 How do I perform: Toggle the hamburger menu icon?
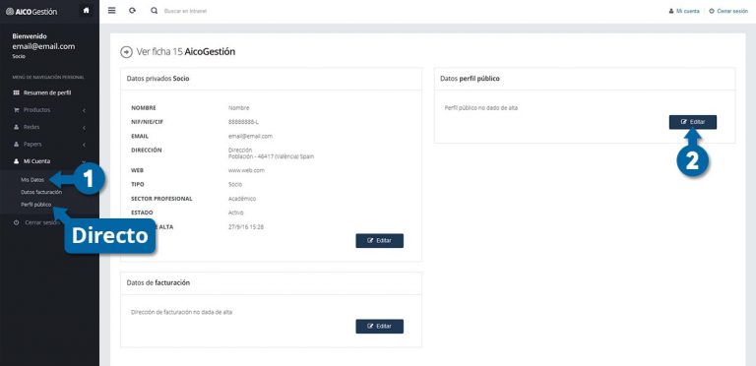(112, 11)
